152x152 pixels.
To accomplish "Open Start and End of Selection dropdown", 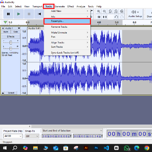I will tap(72, 131).
